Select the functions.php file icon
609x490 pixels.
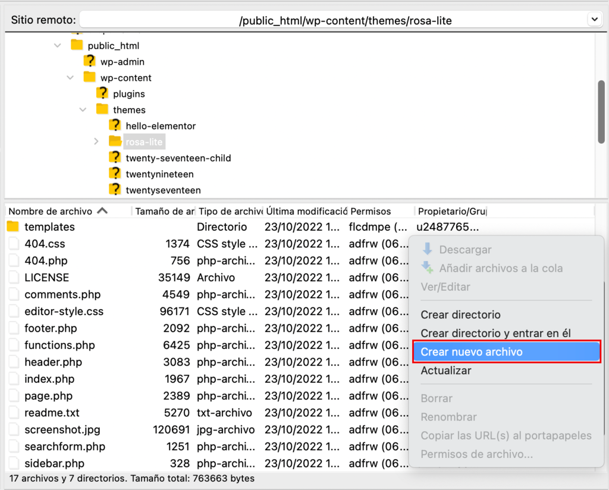tap(14, 345)
